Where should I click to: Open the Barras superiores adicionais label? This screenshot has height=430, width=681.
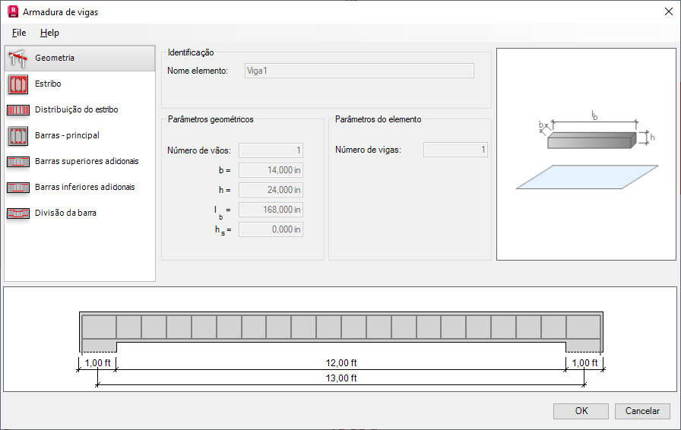coord(87,161)
